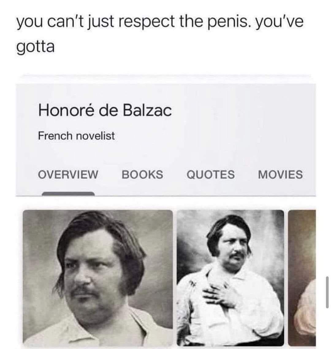Open the hand-on-chest portrait thumbnail

click(230, 278)
